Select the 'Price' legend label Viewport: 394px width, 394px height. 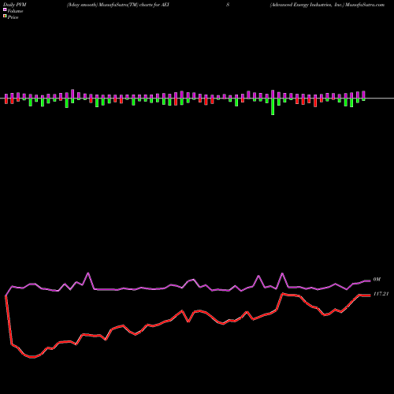[x=13, y=17]
